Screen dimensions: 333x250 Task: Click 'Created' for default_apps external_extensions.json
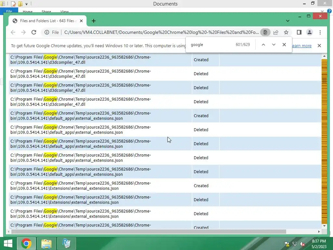click(201, 116)
